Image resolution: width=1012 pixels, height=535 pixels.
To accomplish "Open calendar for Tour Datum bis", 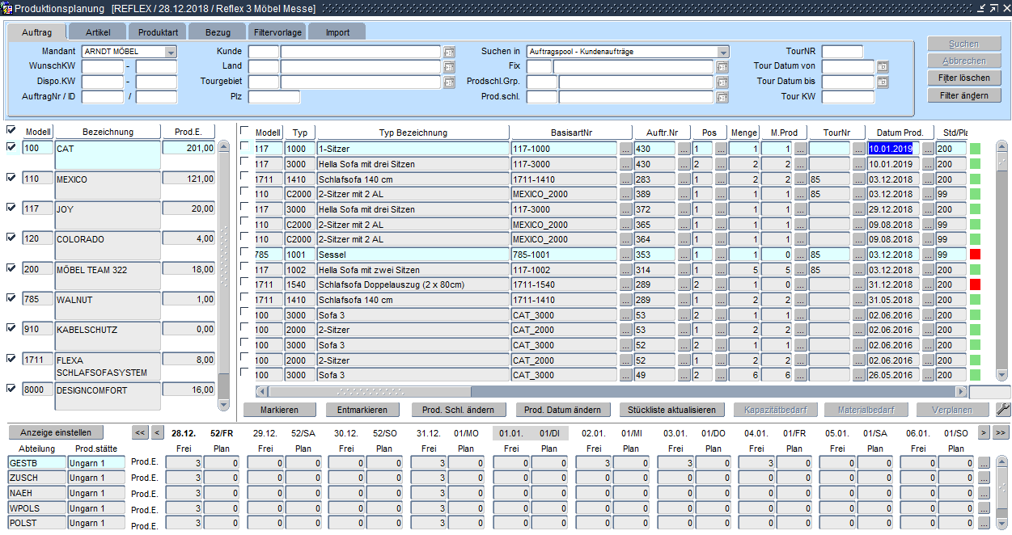I will click(x=883, y=82).
